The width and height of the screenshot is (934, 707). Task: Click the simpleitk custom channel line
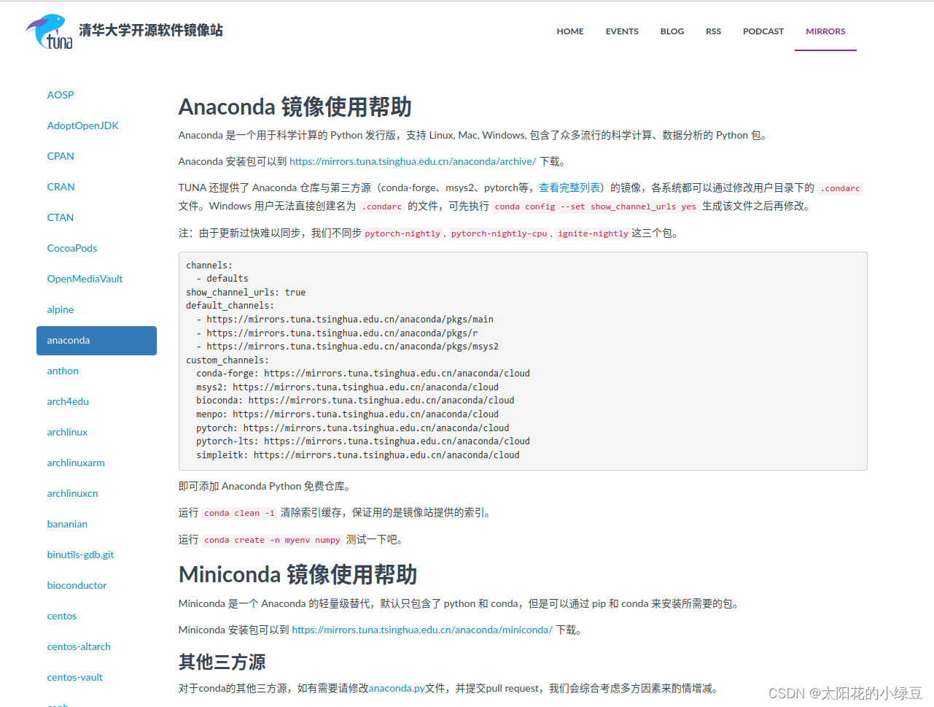(x=358, y=455)
